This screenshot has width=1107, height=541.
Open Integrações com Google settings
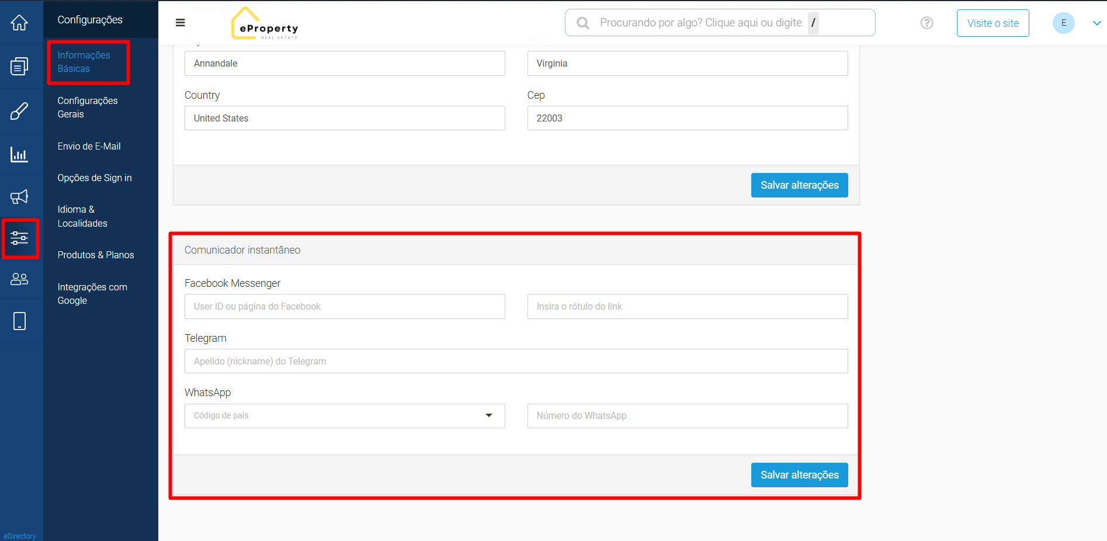pyautogui.click(x=92, y=294)
